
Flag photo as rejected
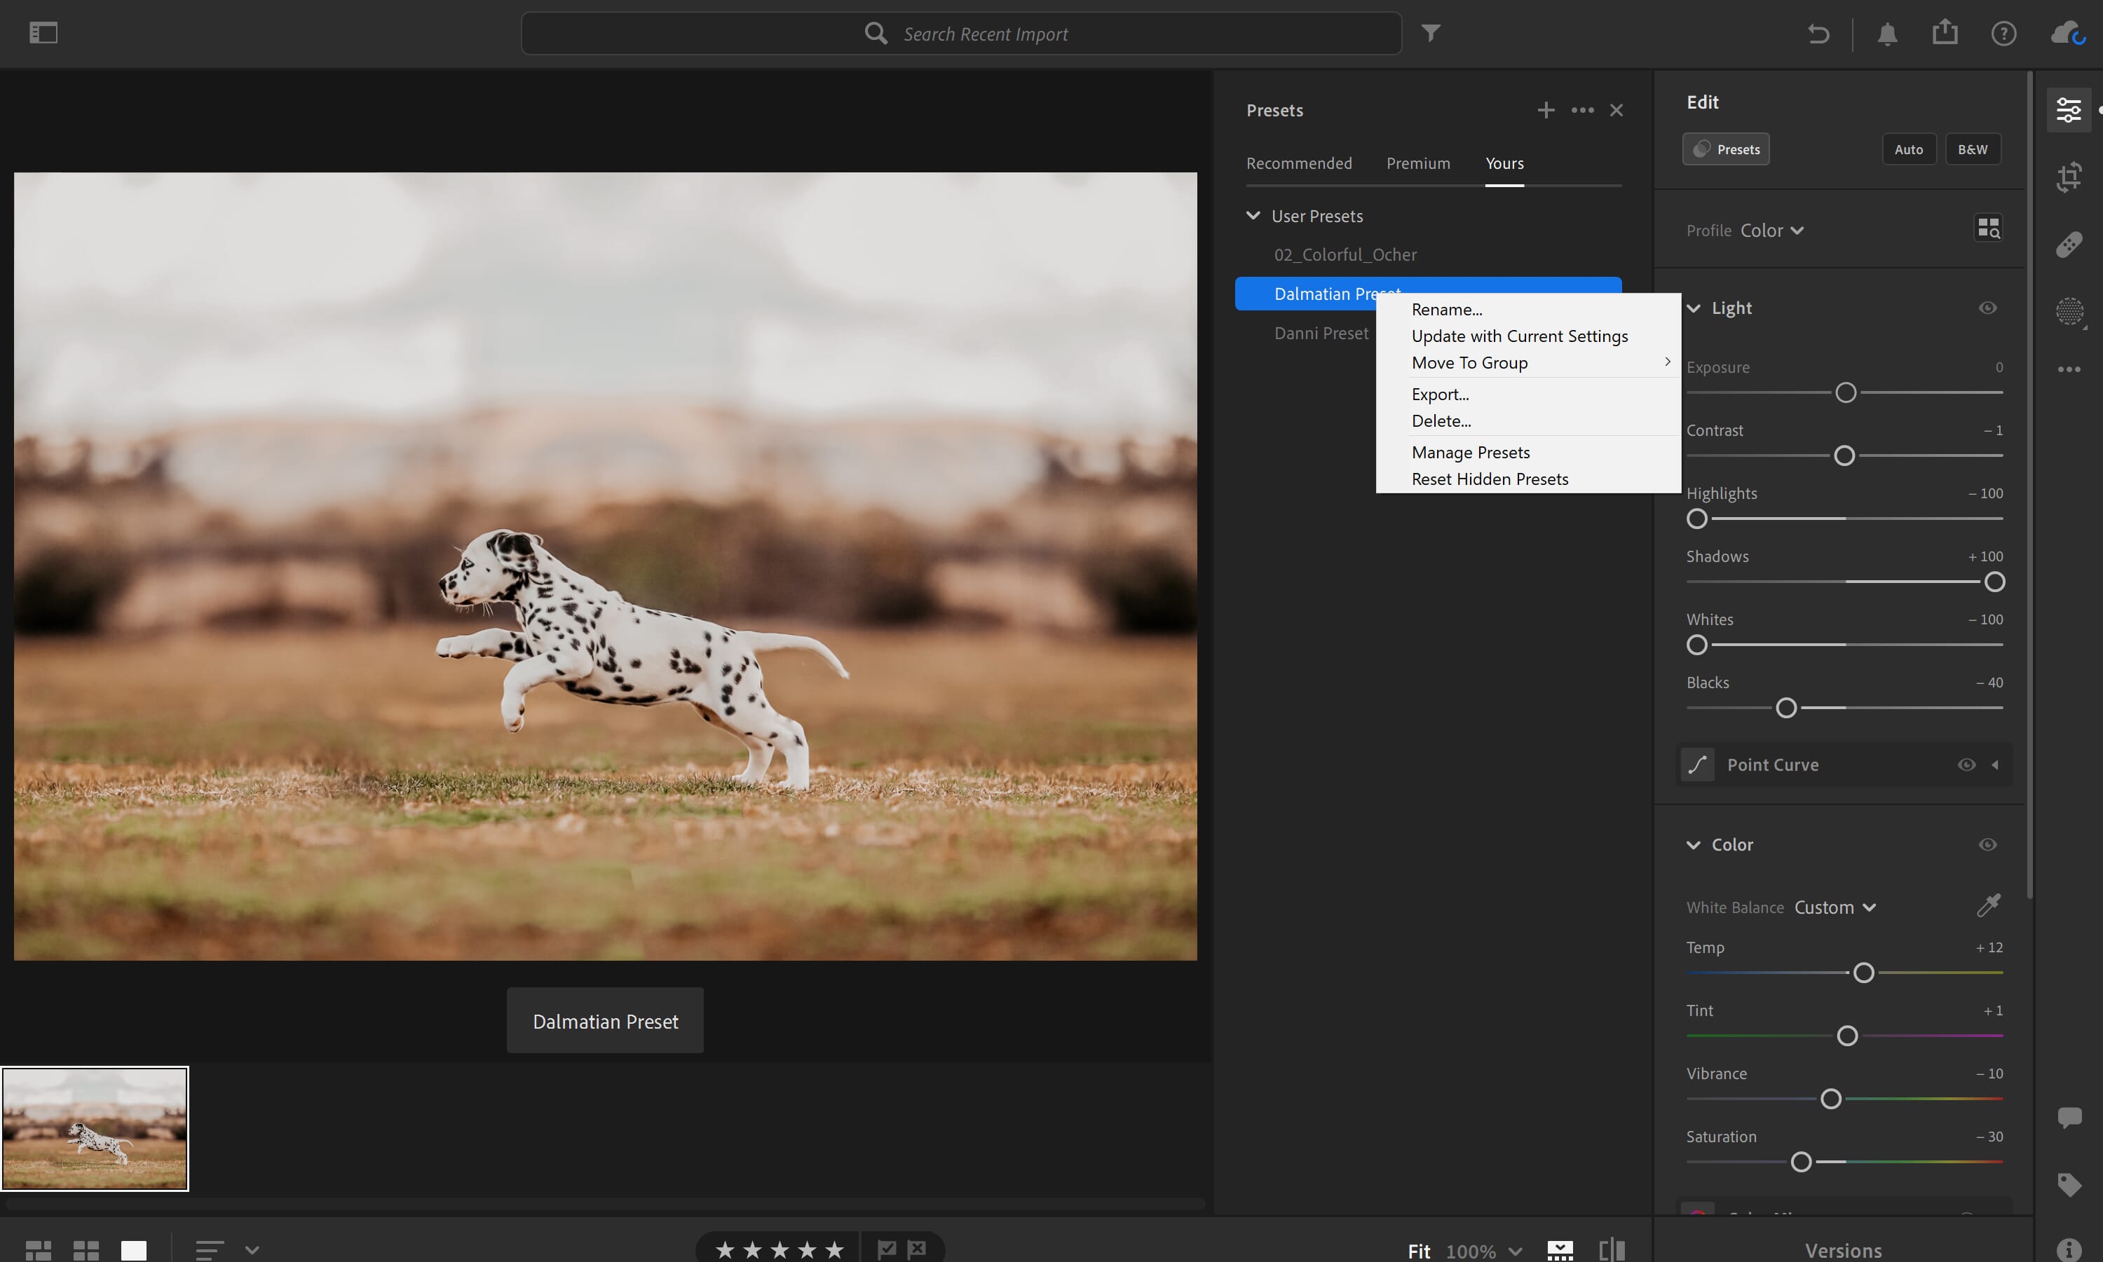pos(917,1249)
